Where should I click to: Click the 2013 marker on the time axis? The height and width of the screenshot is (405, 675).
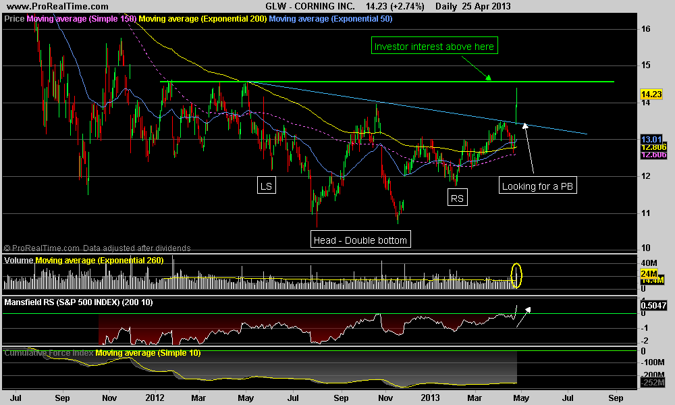click(430, 398)
